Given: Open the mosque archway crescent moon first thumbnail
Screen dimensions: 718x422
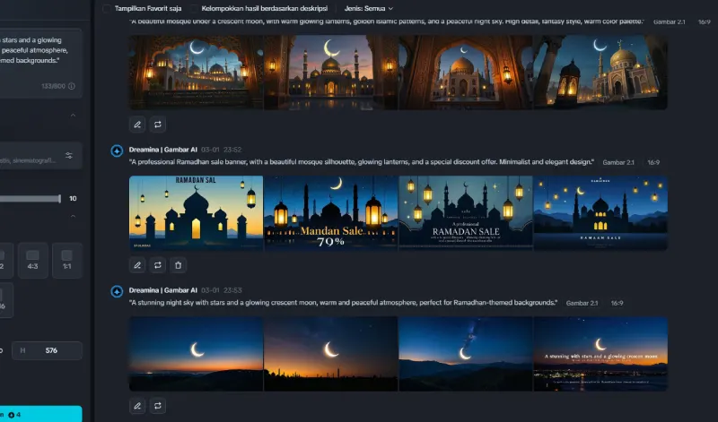Looking at the screenshot, I should (196, 73).
